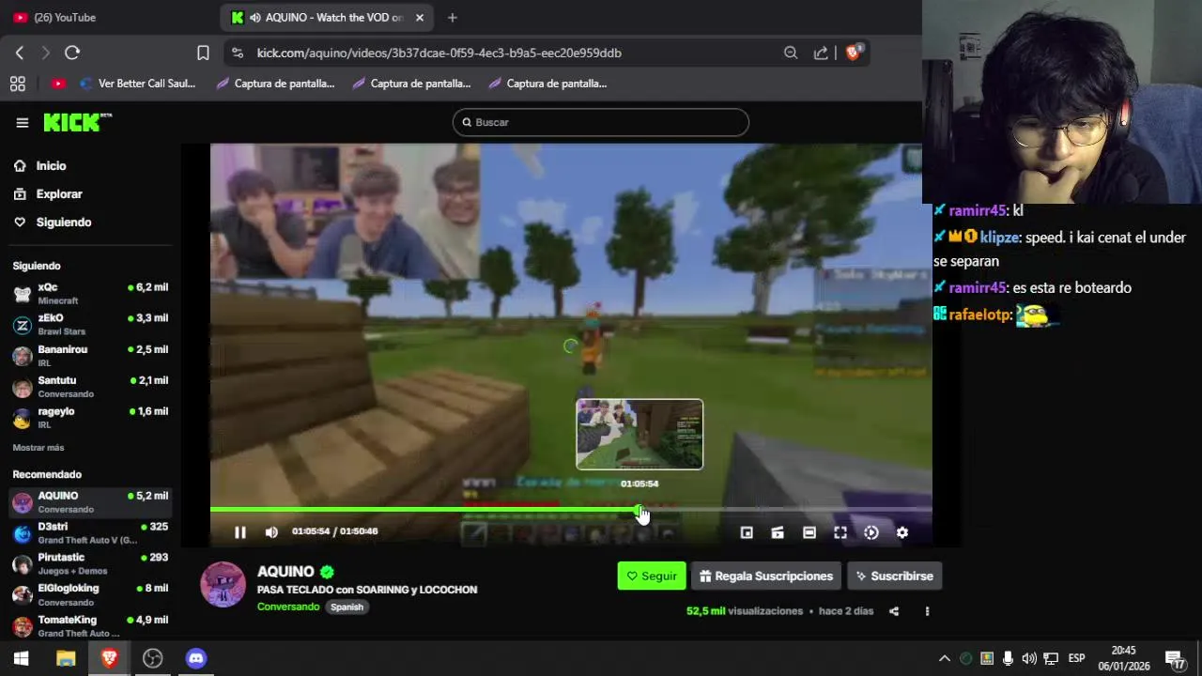The image size is (1202, 676).
Task: Open AQUINO in recommended list
Action: (x=90, y=502)
